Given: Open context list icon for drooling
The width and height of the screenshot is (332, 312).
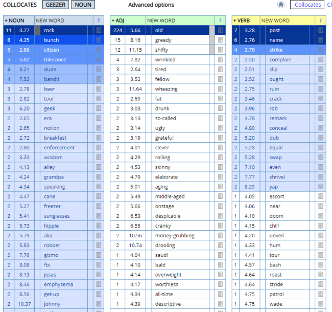Looking at the screenshot, I should (220, 245).
